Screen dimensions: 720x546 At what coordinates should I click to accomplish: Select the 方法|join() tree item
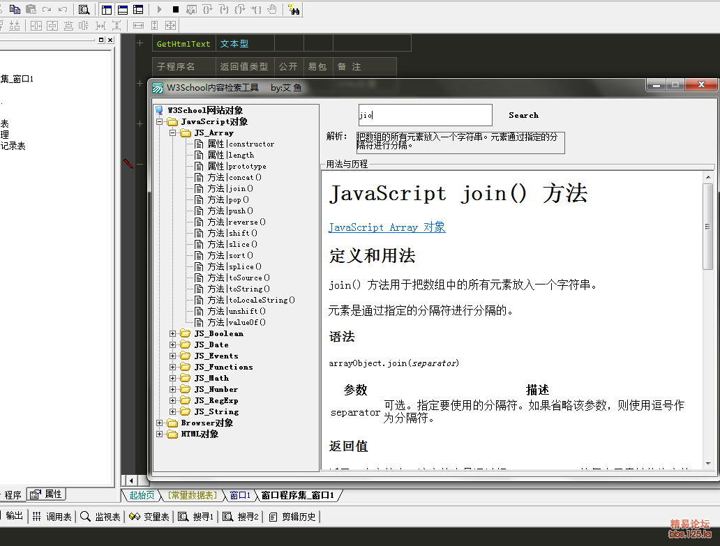[x=230, y=188]
